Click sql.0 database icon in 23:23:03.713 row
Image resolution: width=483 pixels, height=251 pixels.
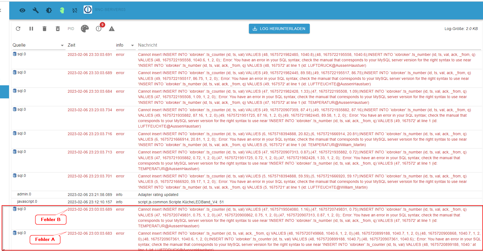coord(15,152)
